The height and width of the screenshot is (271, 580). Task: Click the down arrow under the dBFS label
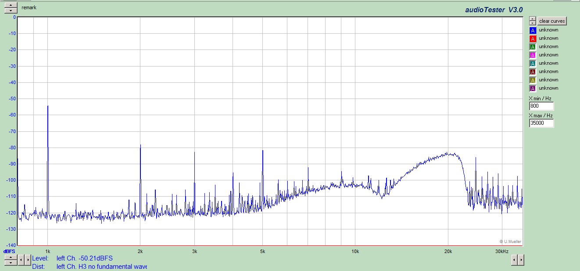[11, 263]
